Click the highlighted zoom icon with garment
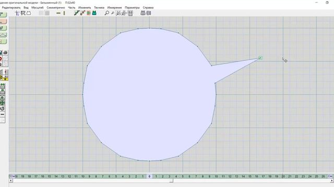 pyautogui.click(x=130, y=13)
